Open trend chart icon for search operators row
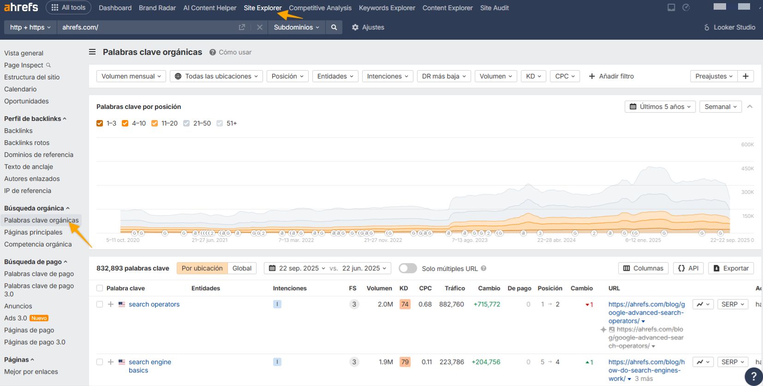The image size is (763, 386). [x=703, y=304]
